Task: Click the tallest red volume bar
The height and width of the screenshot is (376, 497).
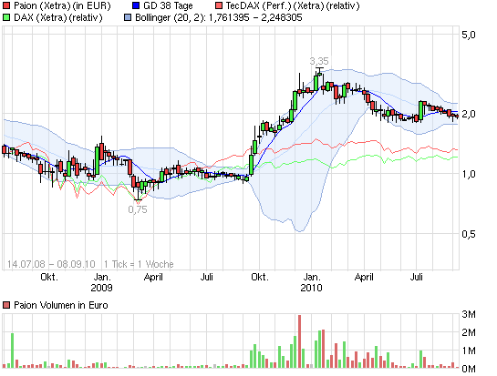Action: 299,341
